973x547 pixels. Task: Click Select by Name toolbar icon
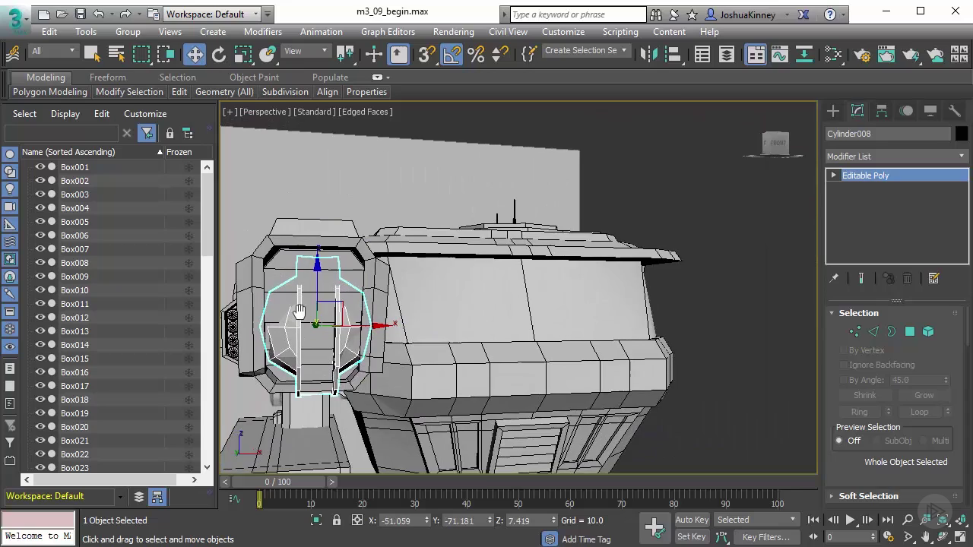coord(116,54)
